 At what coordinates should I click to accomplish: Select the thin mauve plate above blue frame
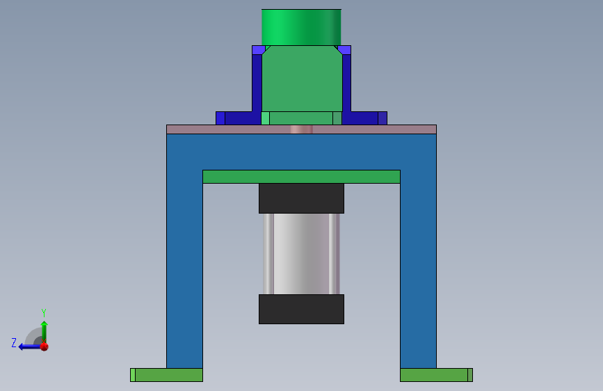301,129
